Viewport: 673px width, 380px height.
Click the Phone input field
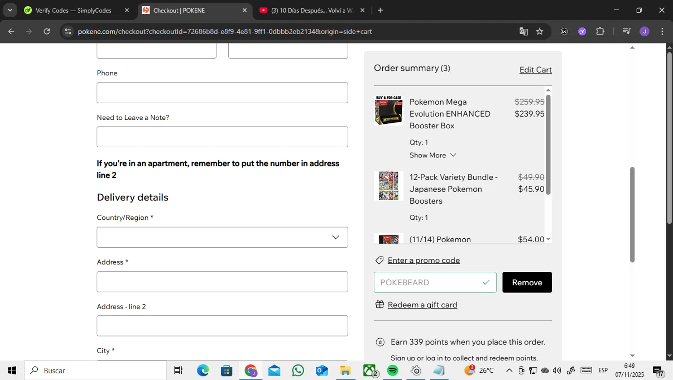point(222,93)
